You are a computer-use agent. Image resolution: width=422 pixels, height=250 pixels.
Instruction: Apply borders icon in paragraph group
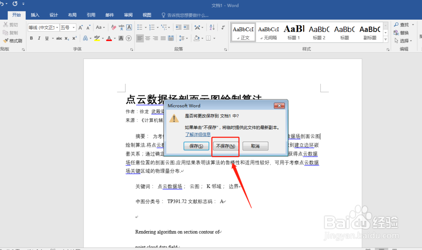[x=208, y=38]
